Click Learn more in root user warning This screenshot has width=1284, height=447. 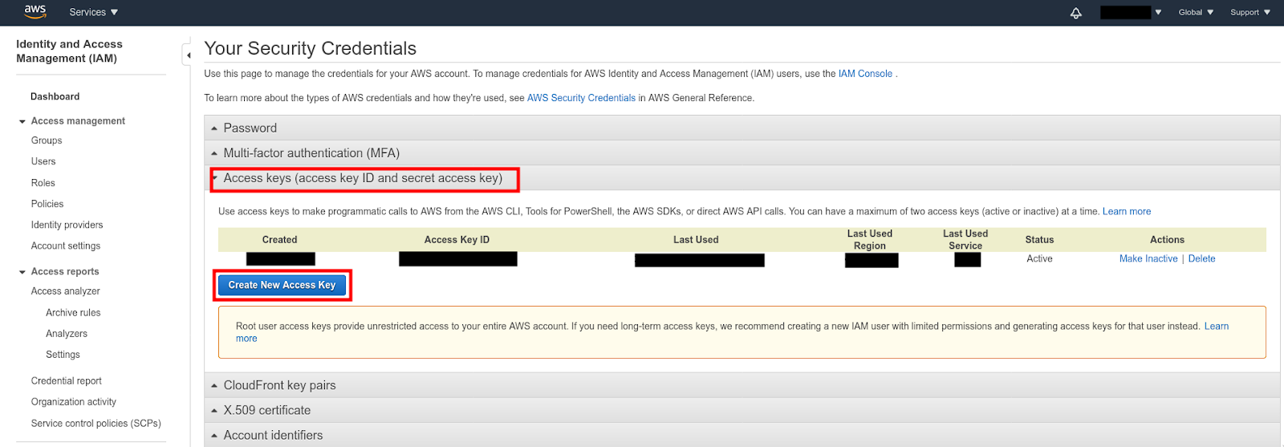pos(1217,327)
